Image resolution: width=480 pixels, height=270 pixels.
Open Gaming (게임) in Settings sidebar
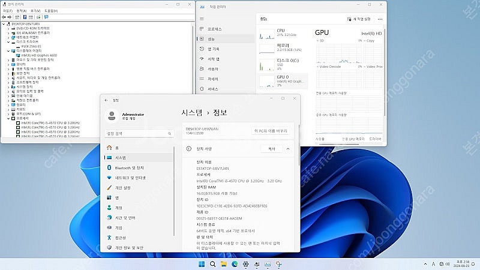pos(139,228)
